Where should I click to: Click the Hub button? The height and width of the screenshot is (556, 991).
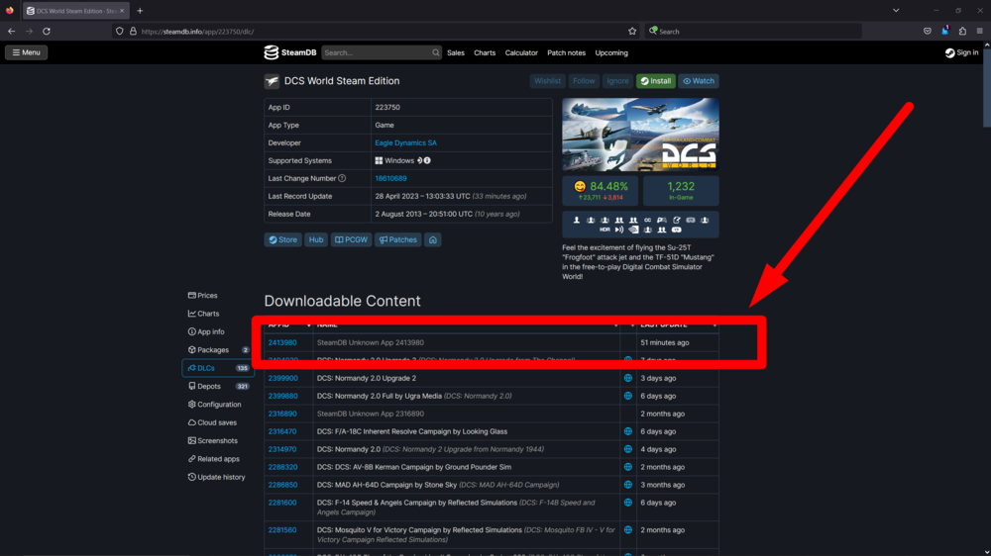click(316, 239)
